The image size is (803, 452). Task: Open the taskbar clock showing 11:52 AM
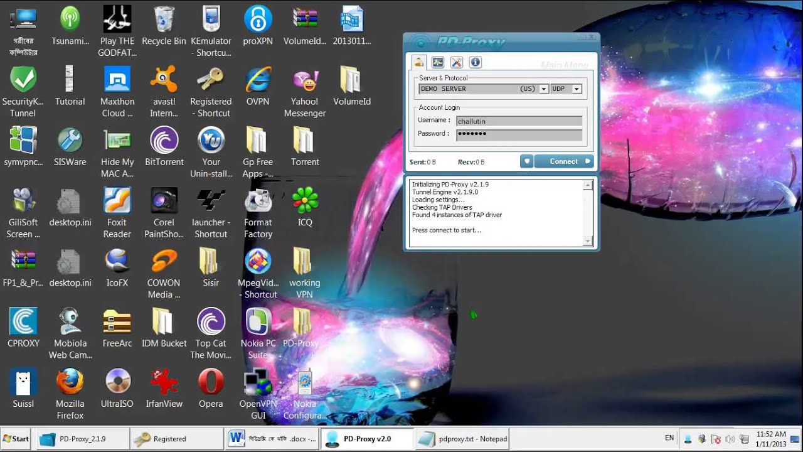771,439
